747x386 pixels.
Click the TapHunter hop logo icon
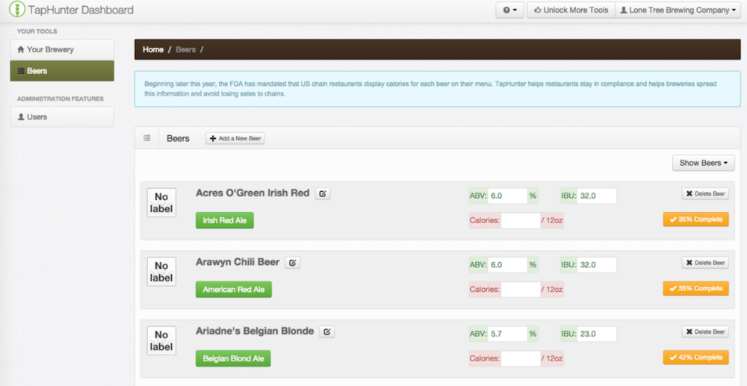16,10
